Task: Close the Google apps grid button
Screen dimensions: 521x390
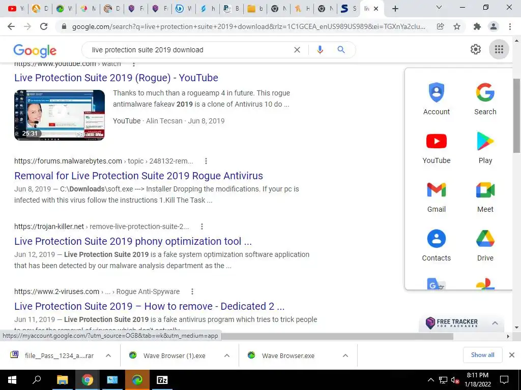Action: [499, 49]
